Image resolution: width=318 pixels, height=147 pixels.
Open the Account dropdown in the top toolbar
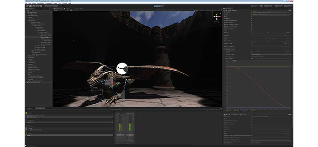pyautogui.click(x=268, y=6)
